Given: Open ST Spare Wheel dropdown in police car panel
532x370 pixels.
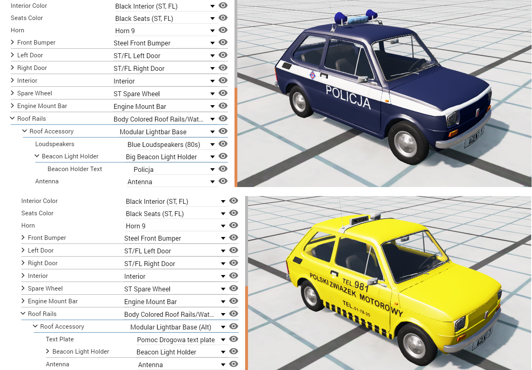Looking at the screenshot, I should tap(165, 94).
